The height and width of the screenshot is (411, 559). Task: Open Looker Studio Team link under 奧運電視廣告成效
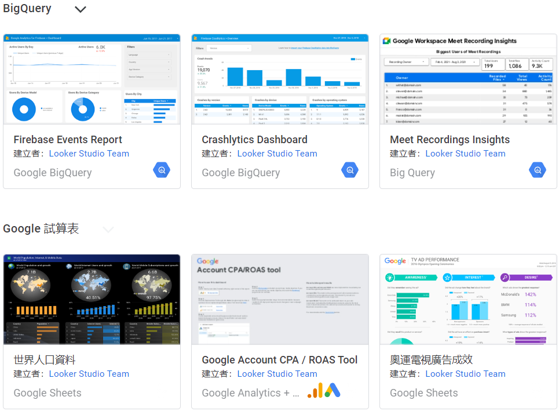[466, 373]
